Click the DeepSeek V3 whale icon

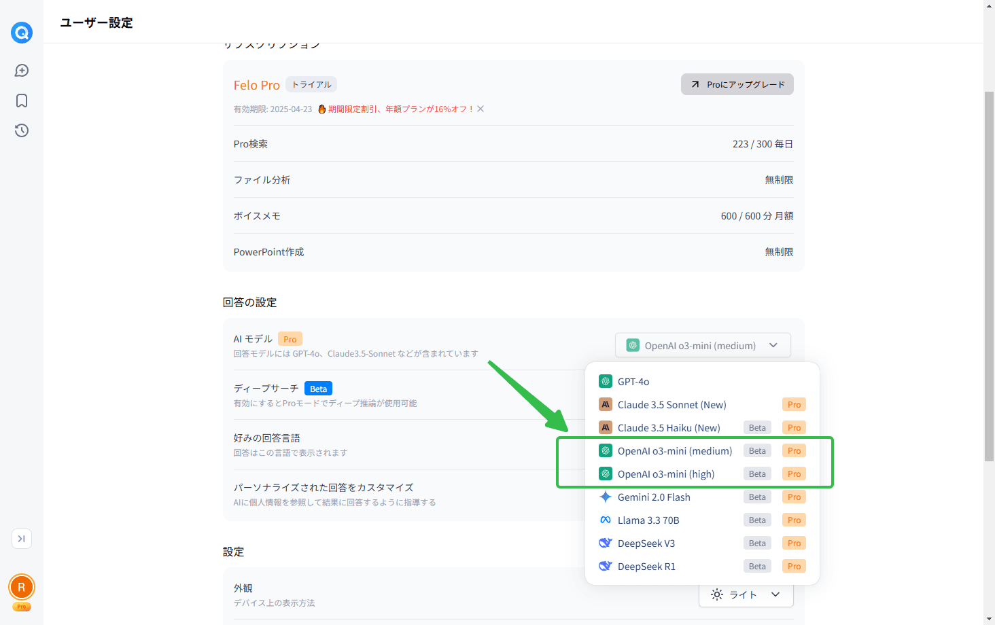[606, 543]
